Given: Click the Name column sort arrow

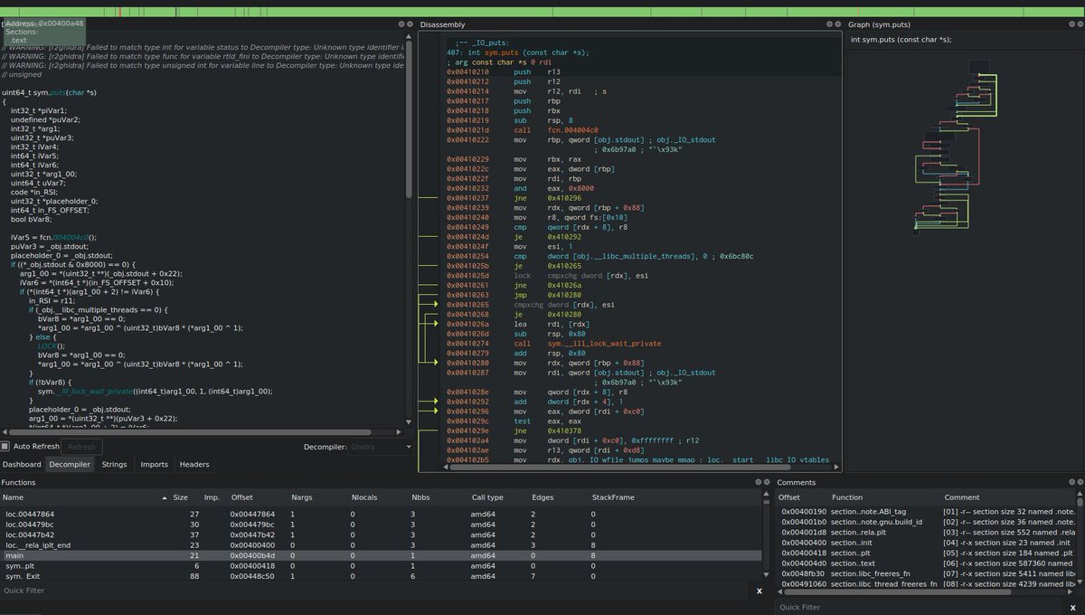Looking at the screenshot, I should [x=165, y=497].
